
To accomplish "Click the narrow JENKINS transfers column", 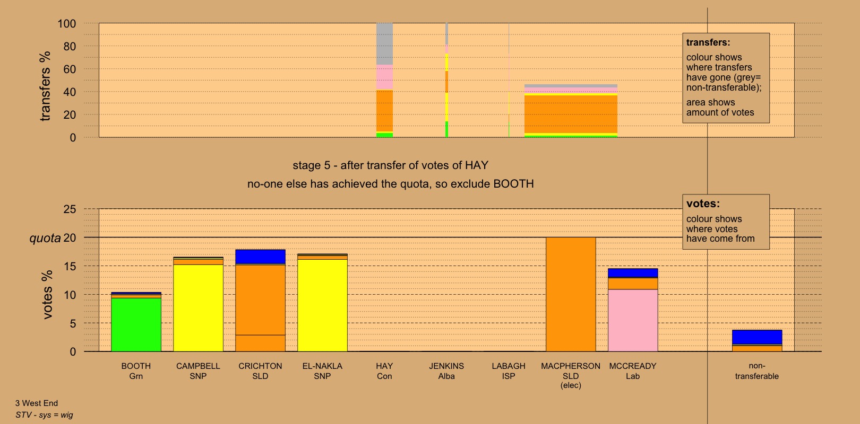I will pyautogui.click(x=446, y=79).
